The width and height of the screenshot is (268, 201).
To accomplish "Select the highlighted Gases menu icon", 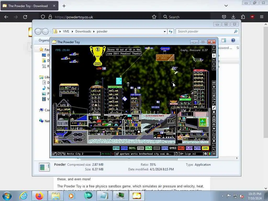I will click(214, 108).
